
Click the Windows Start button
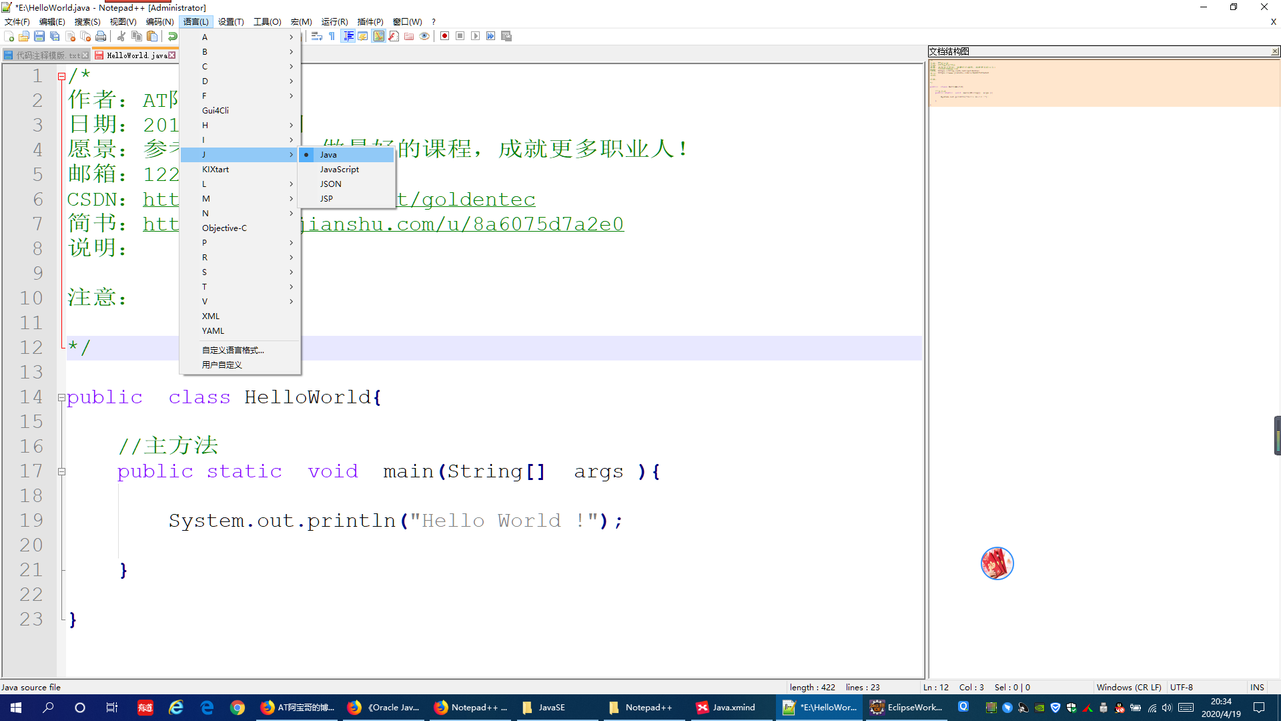point(16,708)
